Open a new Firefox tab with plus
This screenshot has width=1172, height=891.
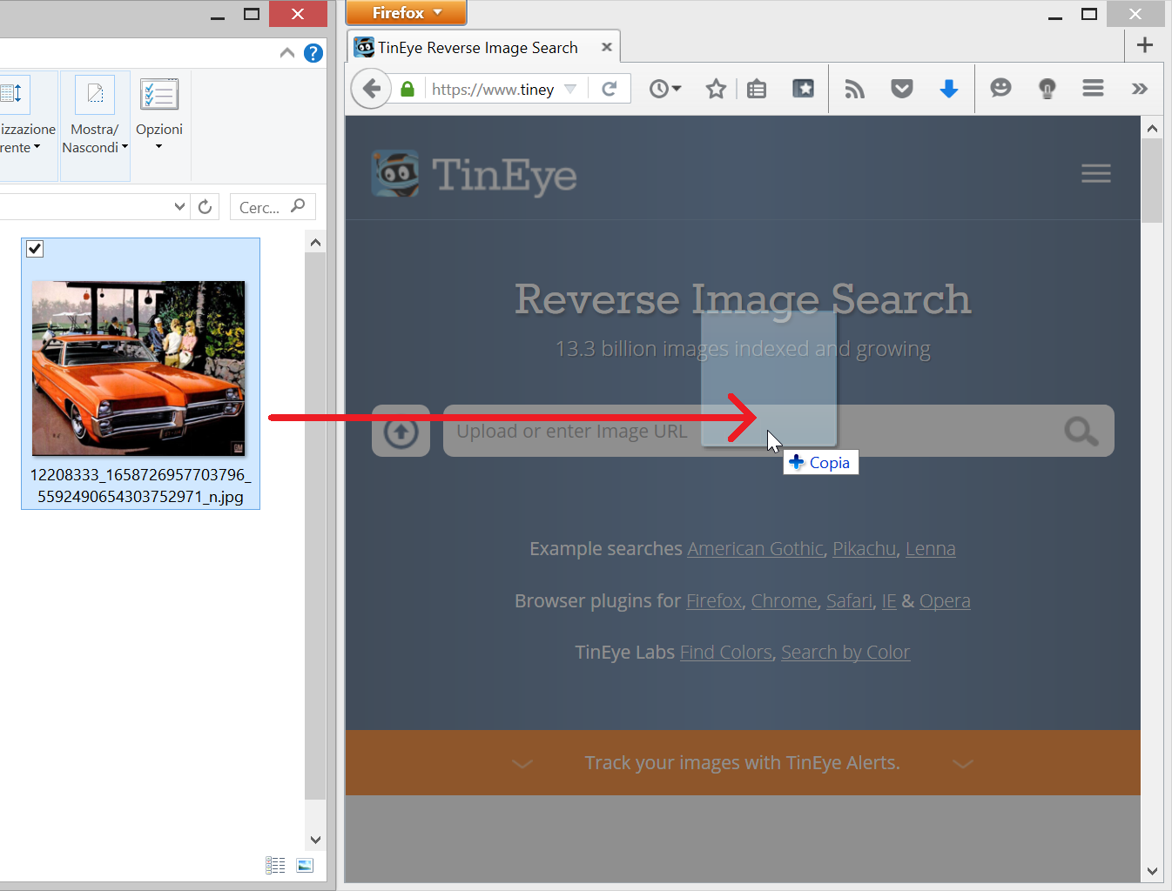coord(1145,45)
